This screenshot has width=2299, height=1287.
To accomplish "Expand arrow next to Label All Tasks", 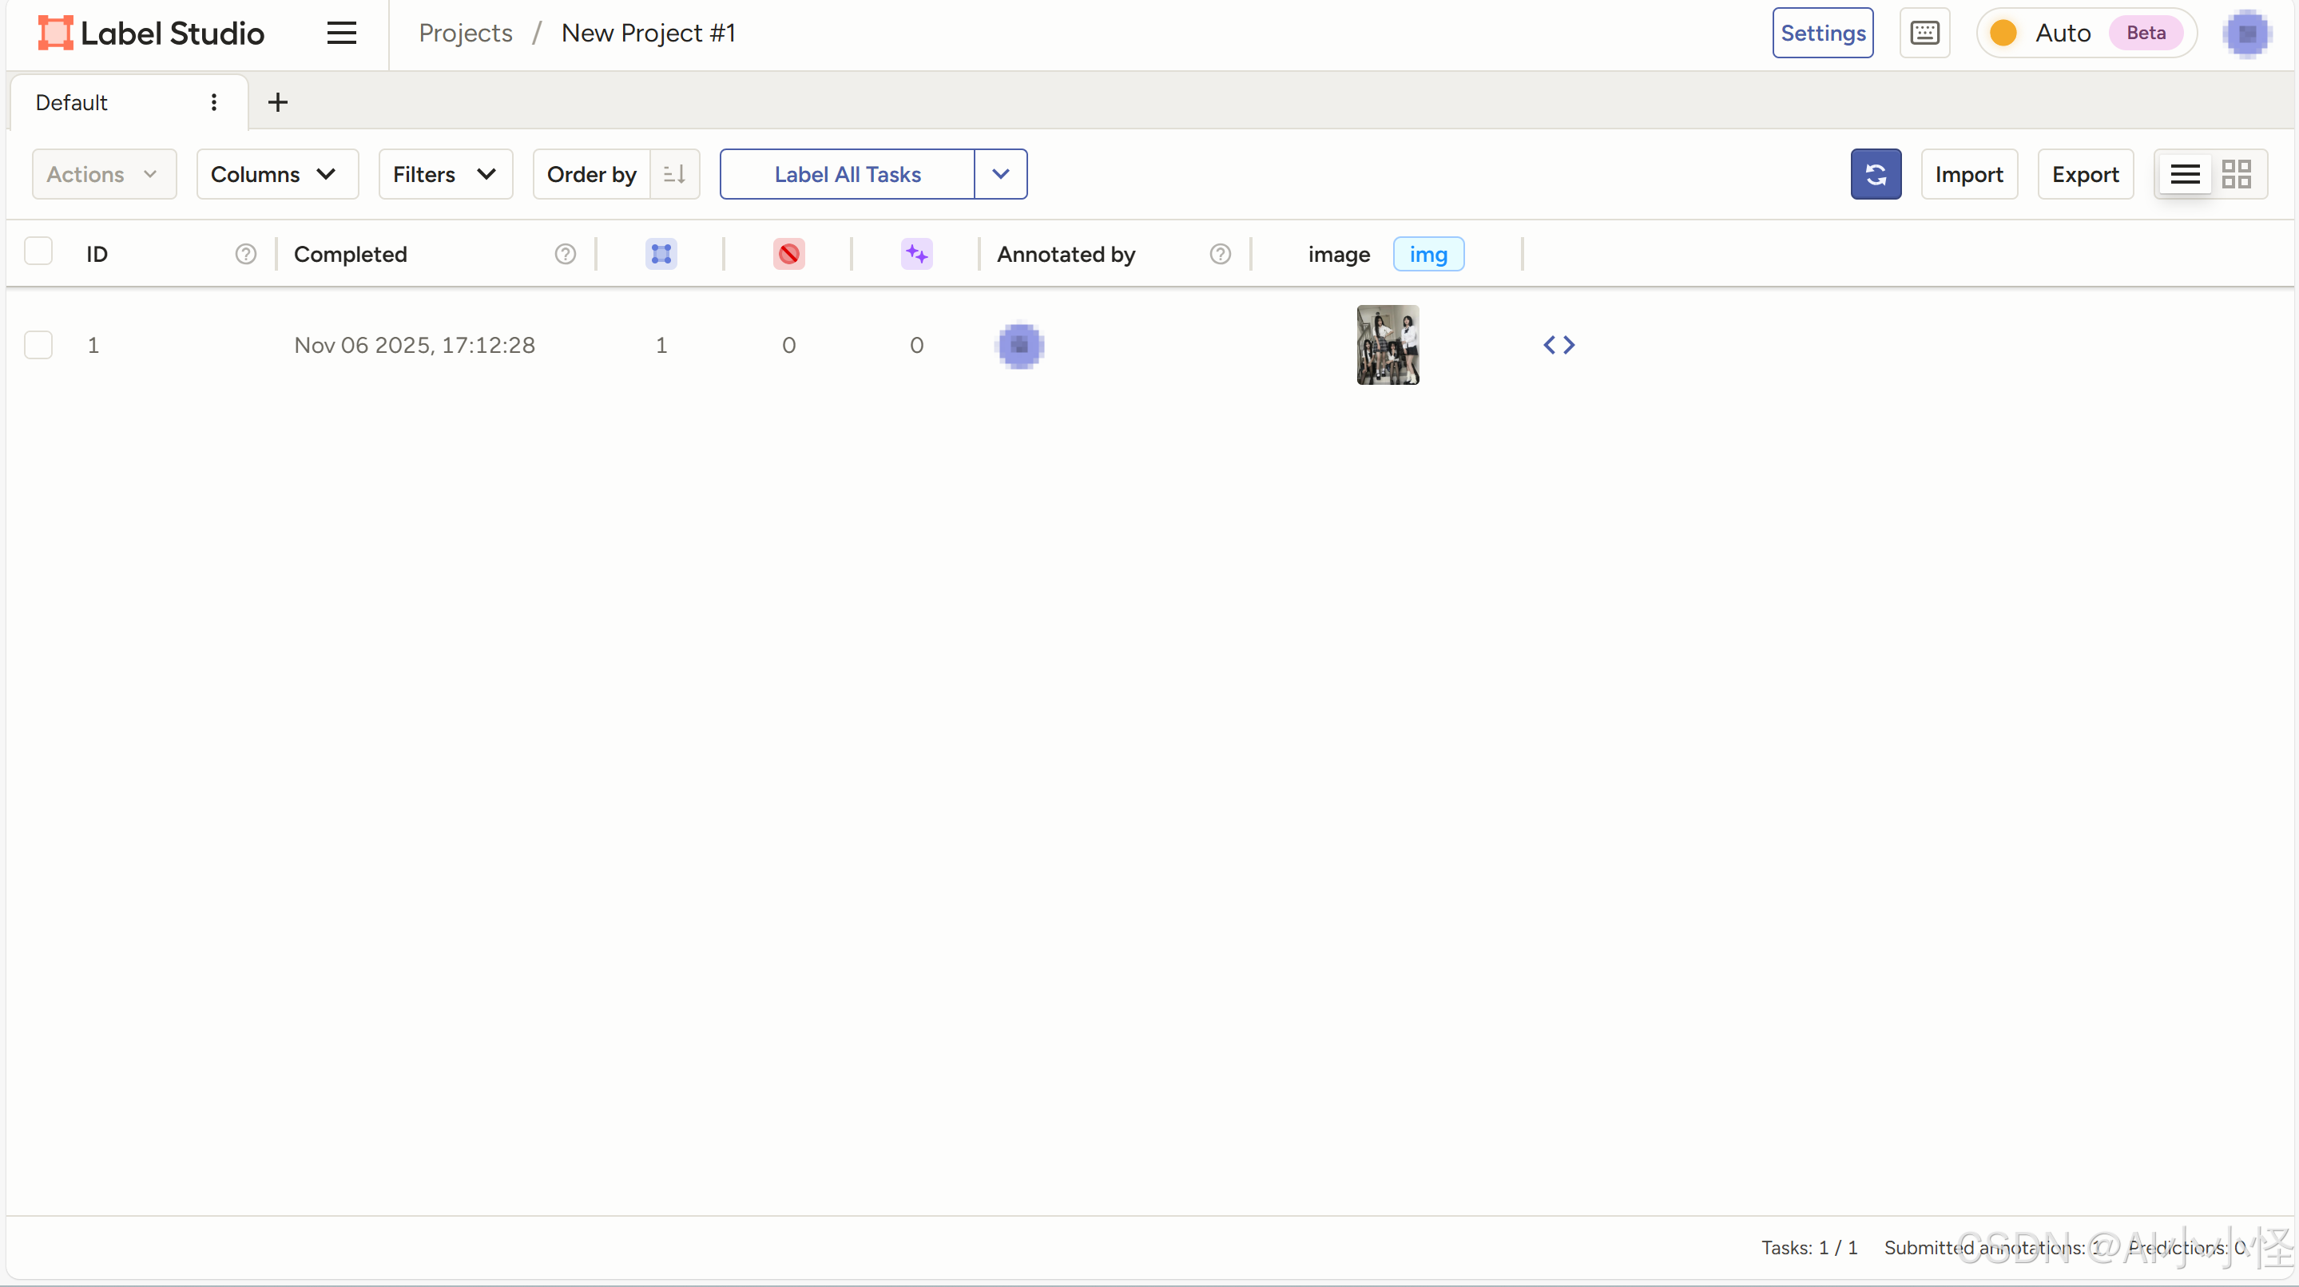I will [999, 174].
